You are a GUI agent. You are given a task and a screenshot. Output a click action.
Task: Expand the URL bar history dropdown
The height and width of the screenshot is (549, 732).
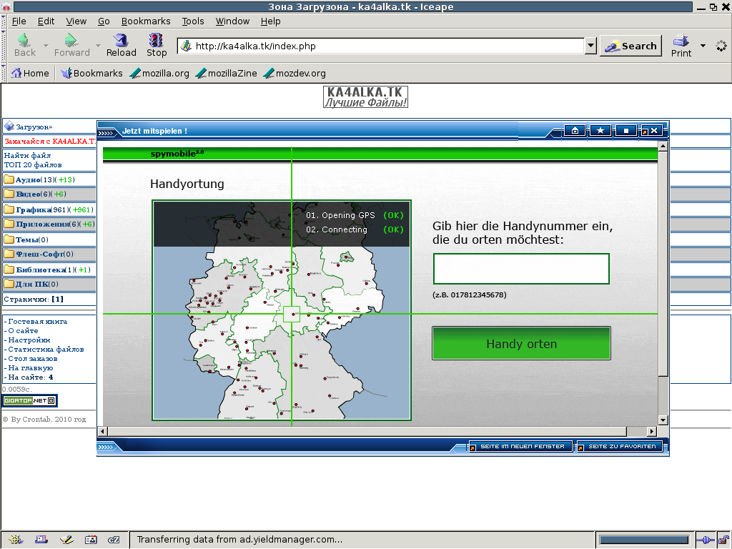[590, 46]
